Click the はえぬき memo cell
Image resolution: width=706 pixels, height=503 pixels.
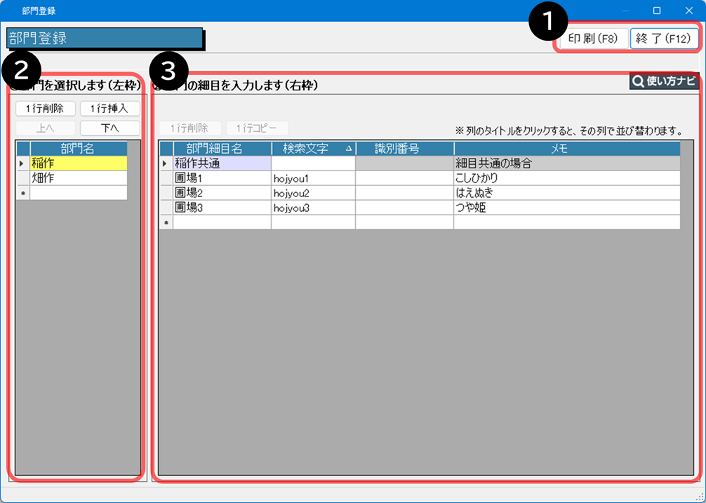tap(566, 193)
